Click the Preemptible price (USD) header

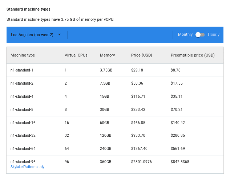(193, 55)
